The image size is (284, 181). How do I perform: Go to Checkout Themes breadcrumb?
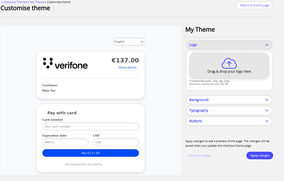tap(15, 2)
